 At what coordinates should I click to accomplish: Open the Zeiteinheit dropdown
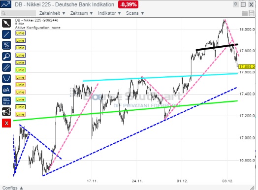(x=52, y=13)
